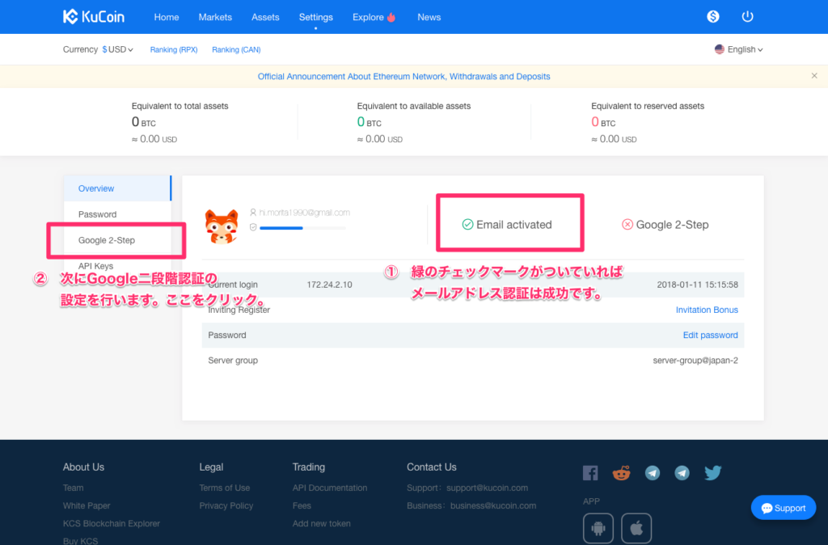Click the red X Google 2-Step icon
Image resolution: width=828 pixels, height=545 pixels.
pos(627,225)
